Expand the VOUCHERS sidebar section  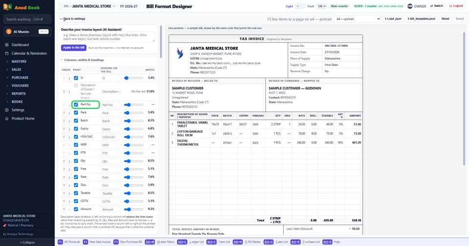[20, 85]
